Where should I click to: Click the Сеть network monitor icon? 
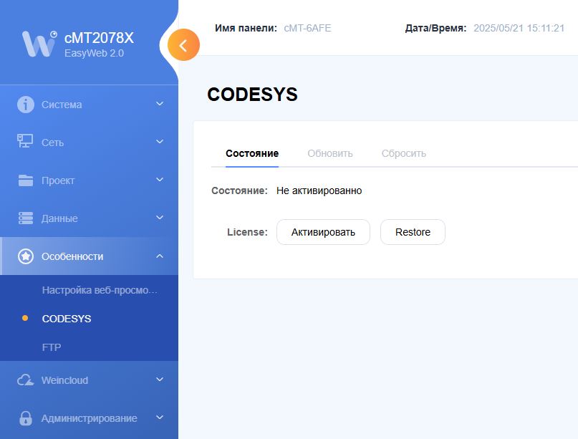(x=26, y=142)
